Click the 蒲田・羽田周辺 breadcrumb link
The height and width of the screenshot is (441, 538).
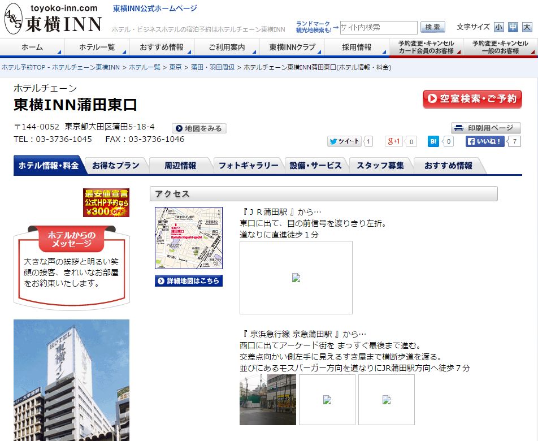[212, 67]
